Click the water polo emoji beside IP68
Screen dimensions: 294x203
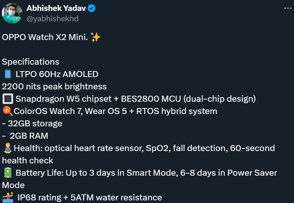[x=8, y=197]
